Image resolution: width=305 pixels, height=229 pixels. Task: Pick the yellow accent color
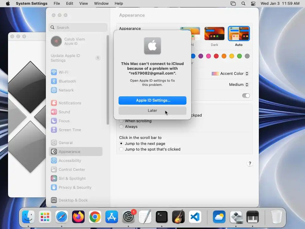(231, 56)
